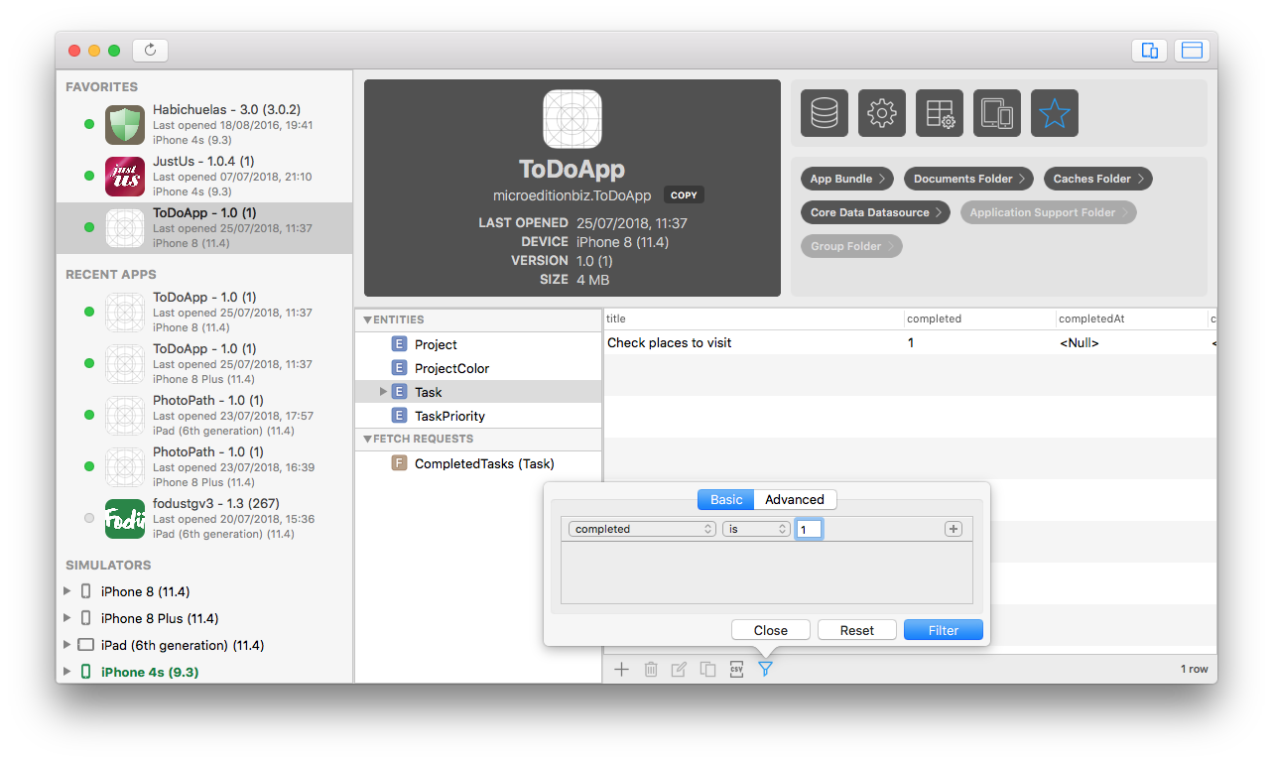The height and width of the screenshot is (763, 1273).
Task: Click the database icon in app header
Action: [825, 113]
